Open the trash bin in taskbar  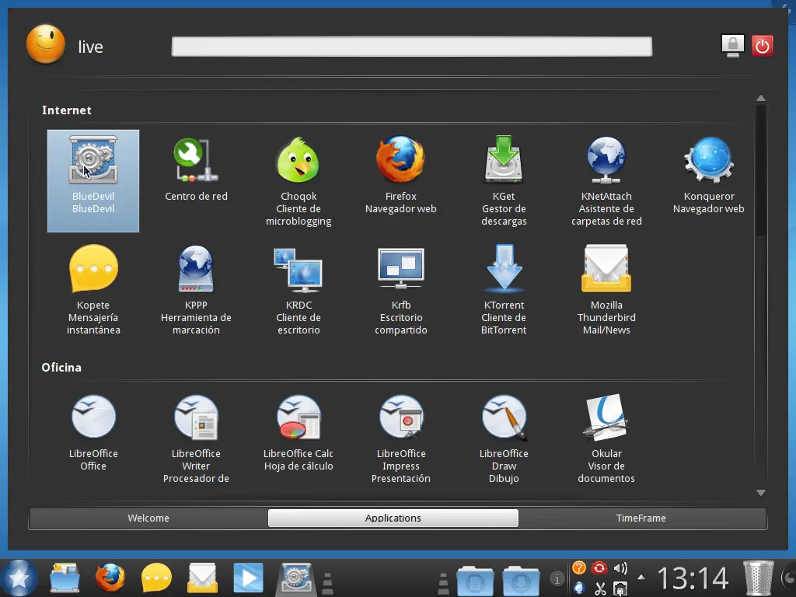758,578
